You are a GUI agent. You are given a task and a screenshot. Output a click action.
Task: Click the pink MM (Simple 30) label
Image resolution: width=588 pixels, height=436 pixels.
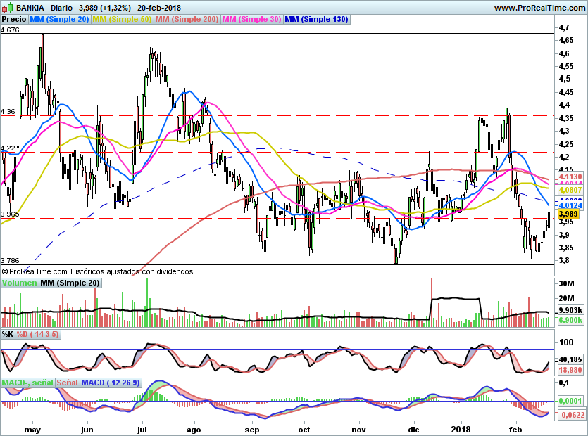coord(251,20)
